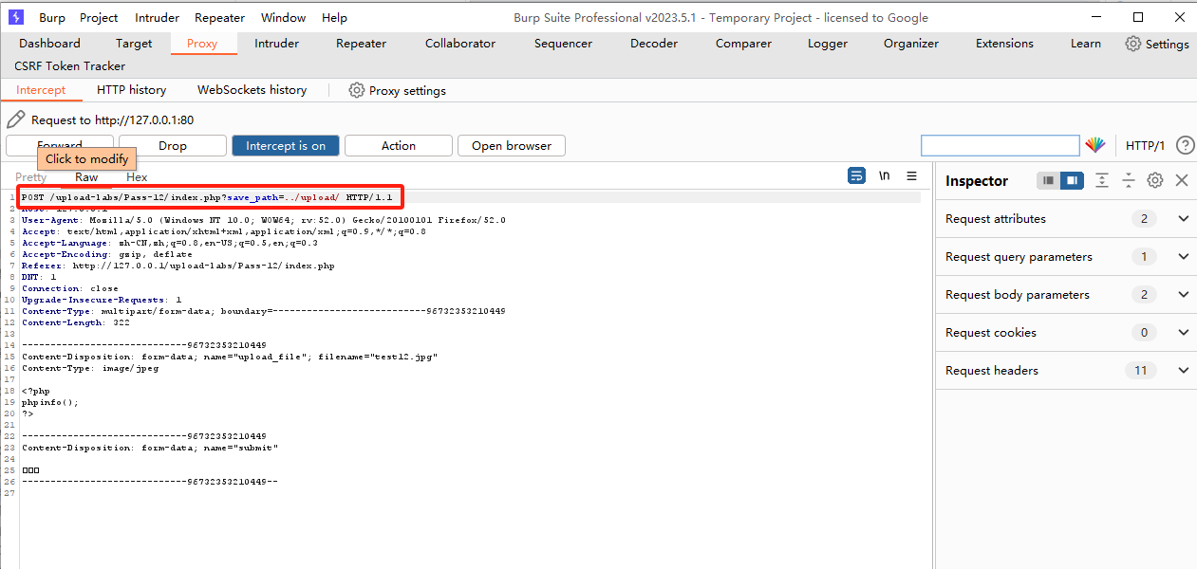Close the Inspector panel
The width and height of the screenshot is (1197, 569).
tap(1182, 180)
